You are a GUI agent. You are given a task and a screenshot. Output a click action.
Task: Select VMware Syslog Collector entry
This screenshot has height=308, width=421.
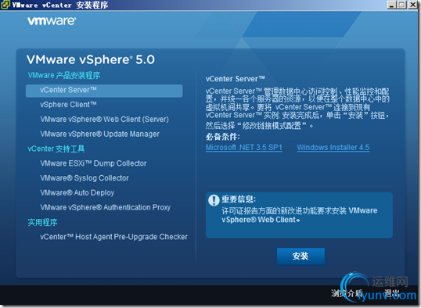coord(85,178)
